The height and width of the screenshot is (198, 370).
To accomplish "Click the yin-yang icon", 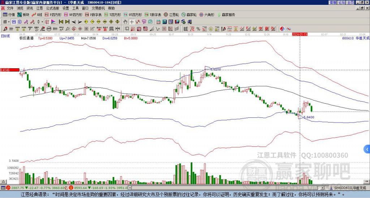I will tap(282, 29).
